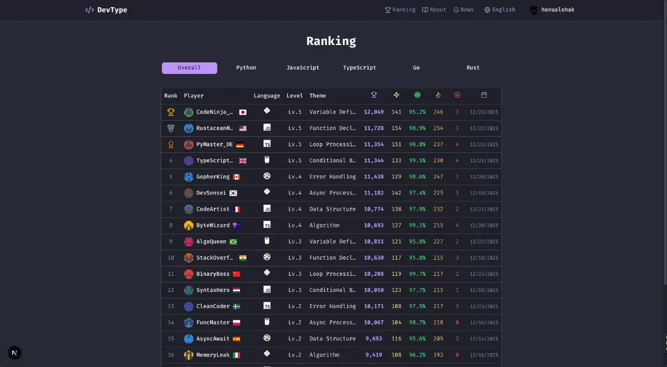Image resolution: width=667 pixels, height=367 pixels.
Task: Click the trophy score column header icon
Action: pyautogui.click(x=374, y=95)
